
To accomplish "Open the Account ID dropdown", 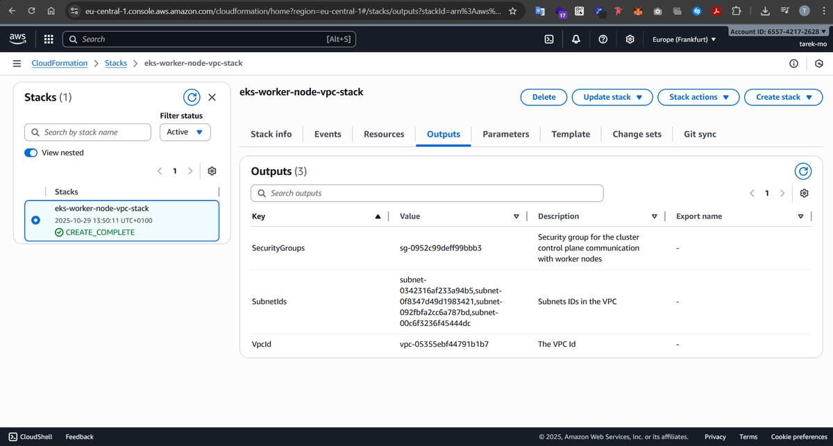I will click(x=778, y=31).
